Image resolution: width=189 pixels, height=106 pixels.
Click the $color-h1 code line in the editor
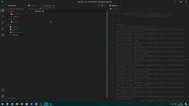click(40, 11)
